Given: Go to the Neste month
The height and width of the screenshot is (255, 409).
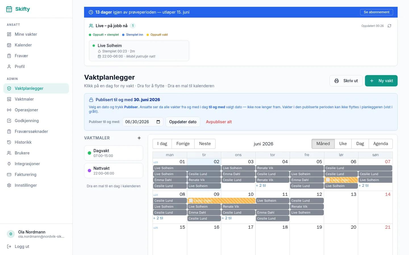Looking at the screenshot, I should 205,144.
